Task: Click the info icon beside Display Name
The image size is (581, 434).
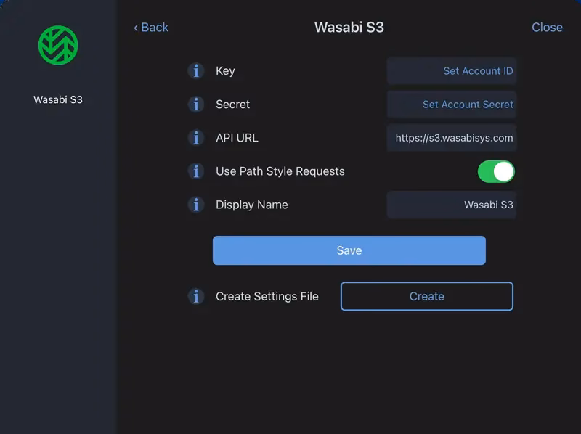Action: point(196,205)
